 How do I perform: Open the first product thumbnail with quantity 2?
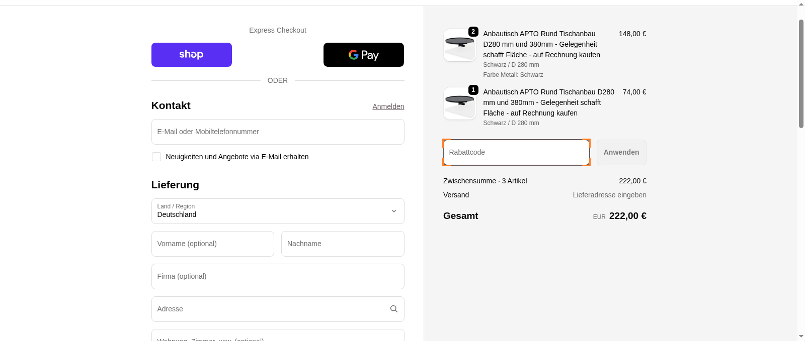click(459, 46)
